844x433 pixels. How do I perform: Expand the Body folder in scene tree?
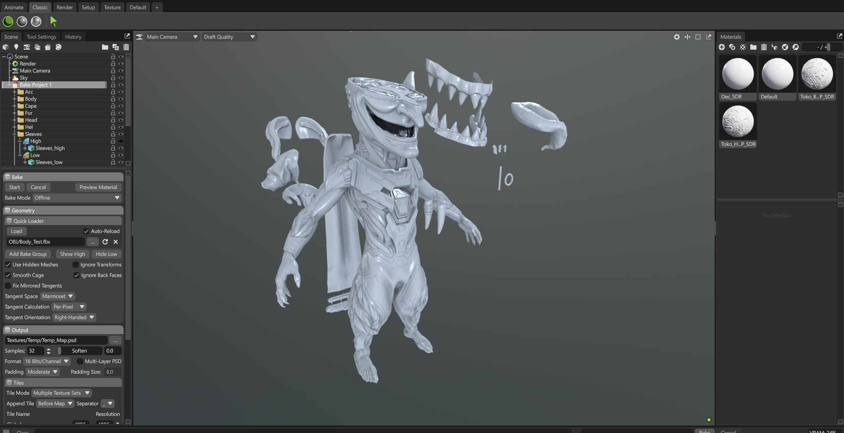(x=15, y=99)
